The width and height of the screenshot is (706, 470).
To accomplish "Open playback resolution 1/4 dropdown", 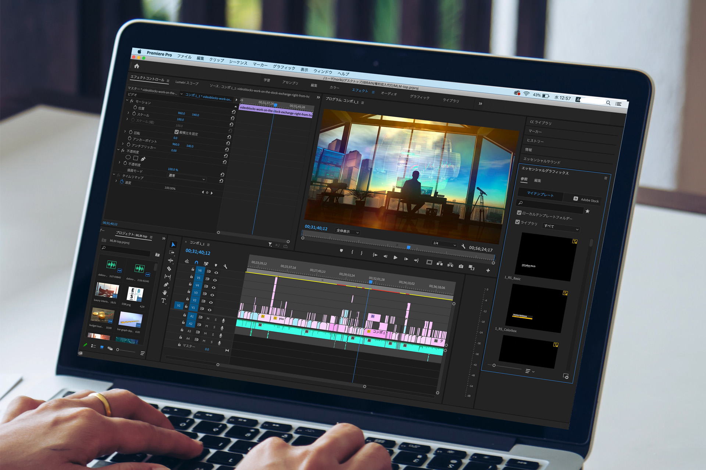I will click(x=444, y=244).
